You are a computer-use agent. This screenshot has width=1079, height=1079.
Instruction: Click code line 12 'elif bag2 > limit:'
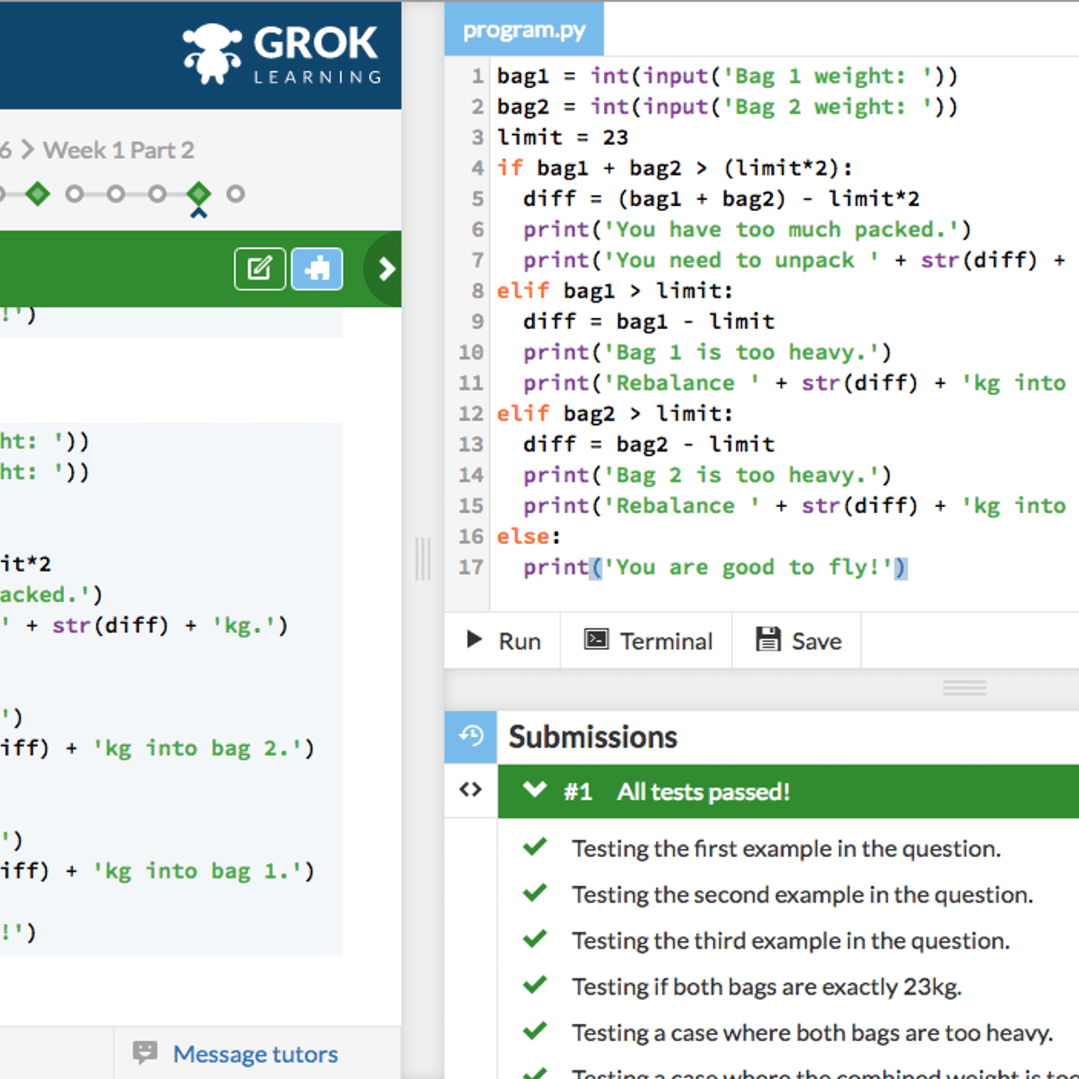pyautogui.click(x=615, y=413)
